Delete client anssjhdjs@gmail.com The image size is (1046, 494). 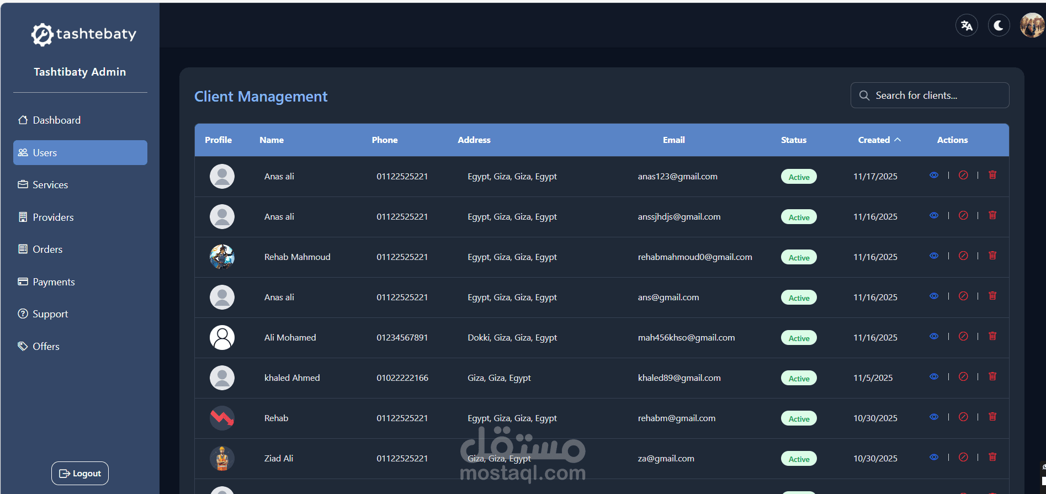pyautogui.click(x=992, y=215)
